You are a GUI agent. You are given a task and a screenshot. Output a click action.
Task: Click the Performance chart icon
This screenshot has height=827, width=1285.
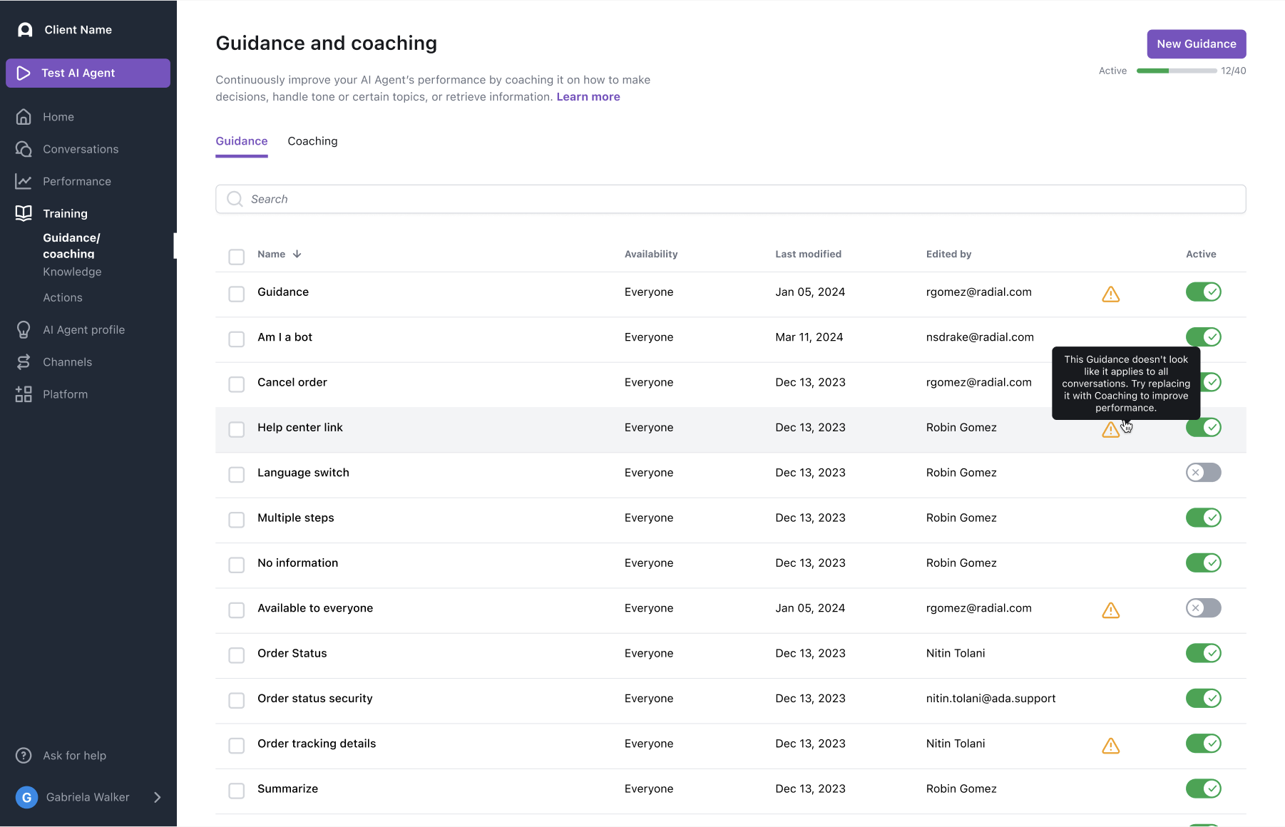pyautogui.click(x=24, y=182)
